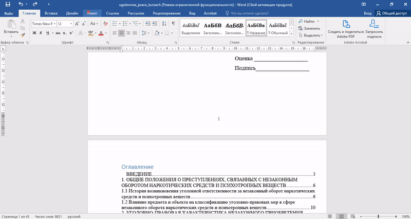
Task: Request signatures via Adobe Acrobat
Action: (374, 29)
